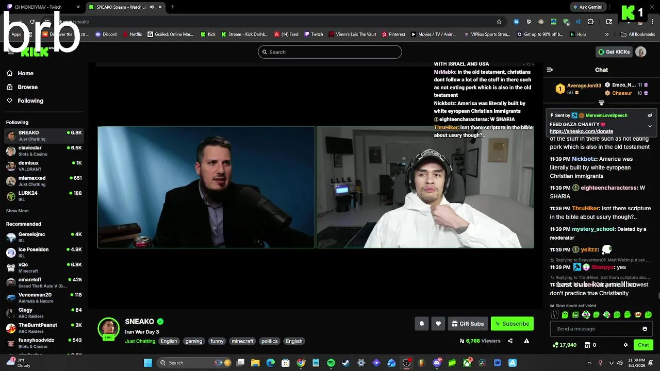Open a new browser tab
The height and width of the screenshot is (371, 660).
tap(172, 7)
